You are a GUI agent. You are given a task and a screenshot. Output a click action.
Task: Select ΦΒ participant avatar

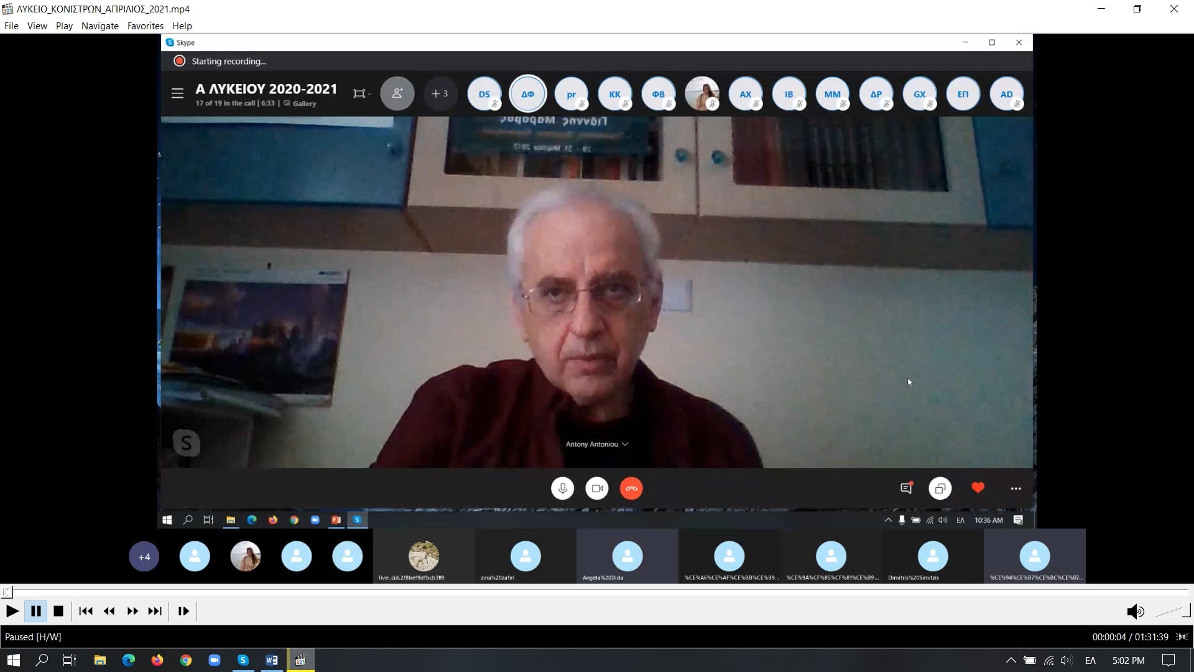click(659, 94)
